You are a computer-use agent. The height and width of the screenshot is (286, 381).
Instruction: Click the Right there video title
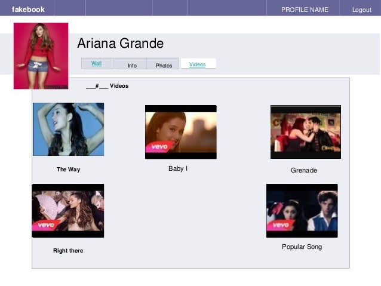(x=68, y=251)
